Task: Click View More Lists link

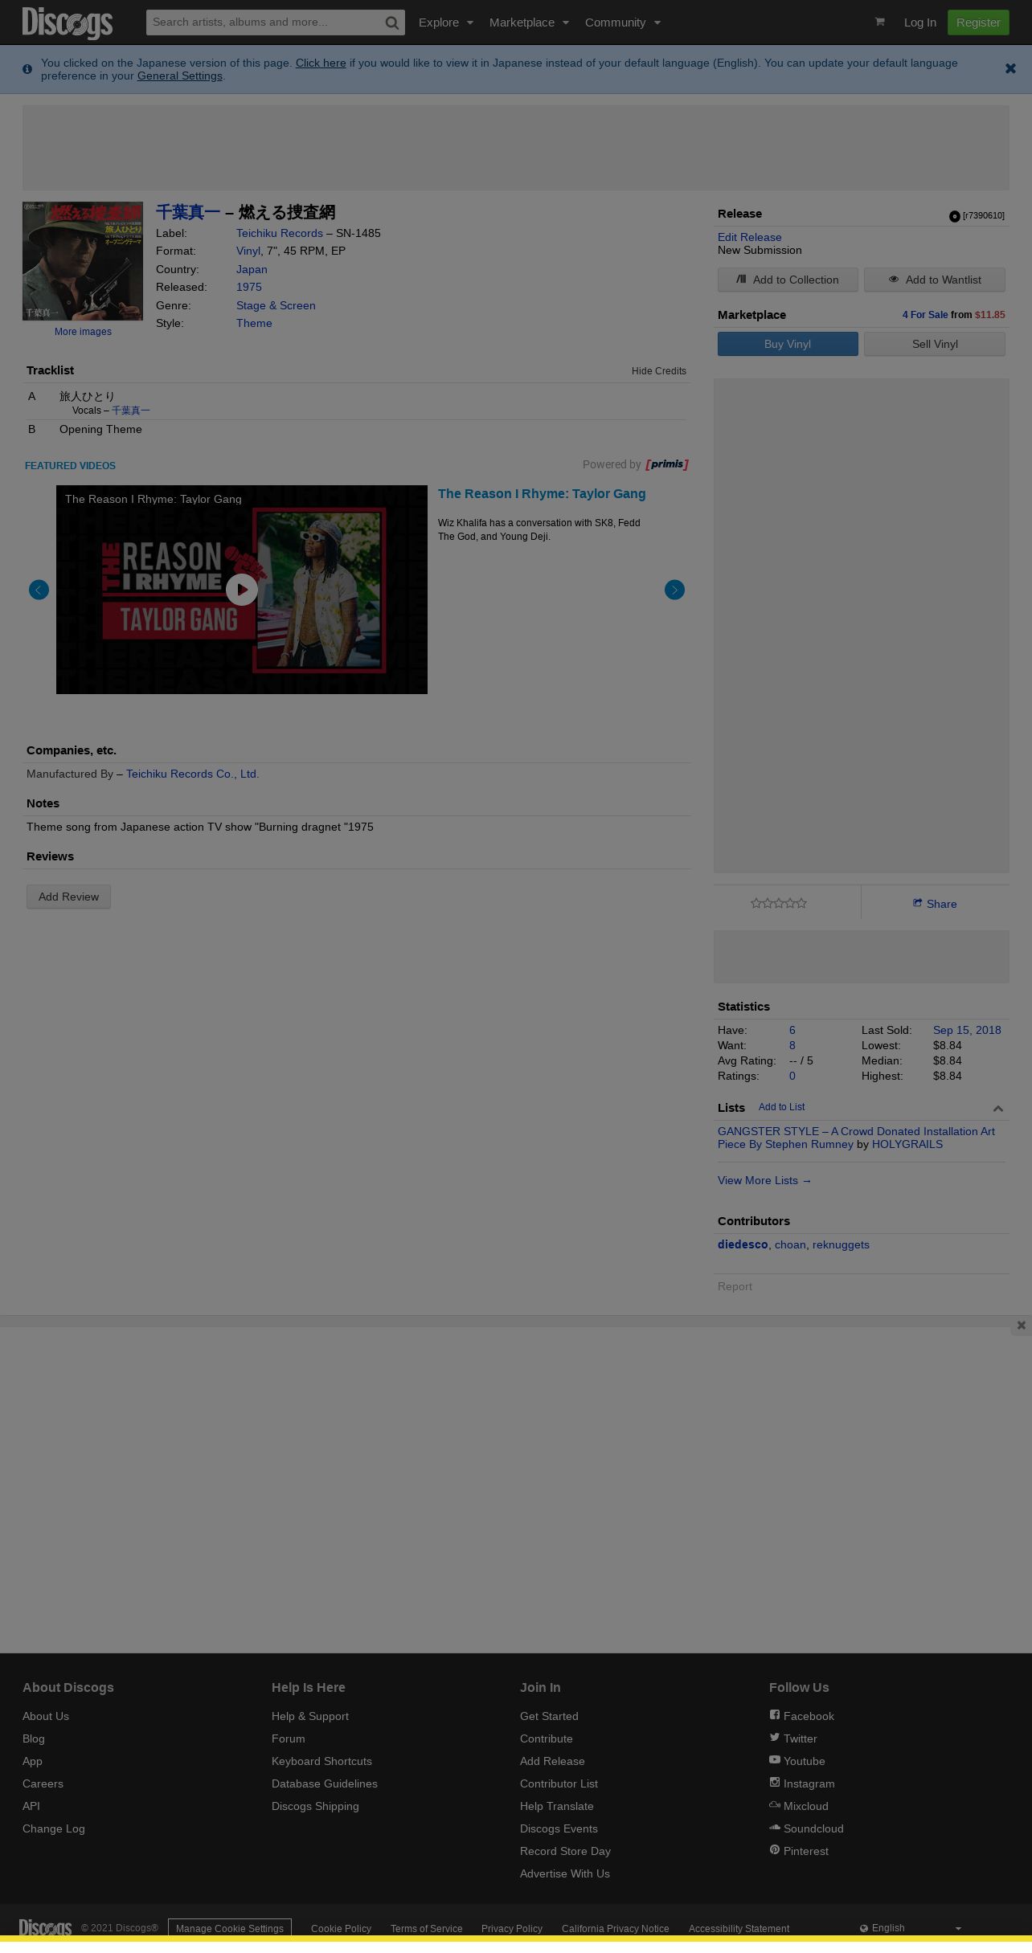Action: point(764,1180)
